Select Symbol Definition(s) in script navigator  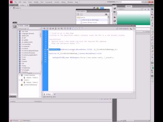click(30, 85)
